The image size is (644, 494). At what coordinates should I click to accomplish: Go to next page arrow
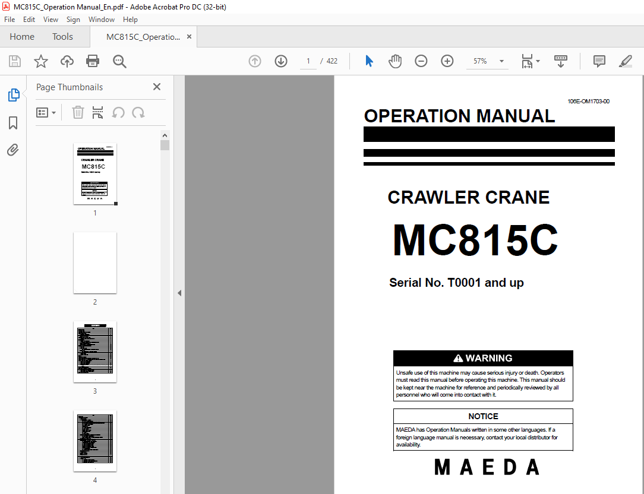point(281,61)
